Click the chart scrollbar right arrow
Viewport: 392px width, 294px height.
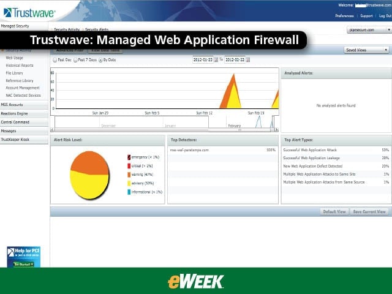pyautogui.click(x=276, y=130)
